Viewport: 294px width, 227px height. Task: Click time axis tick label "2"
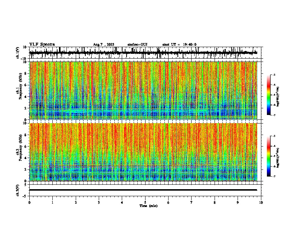pos(76,203)
